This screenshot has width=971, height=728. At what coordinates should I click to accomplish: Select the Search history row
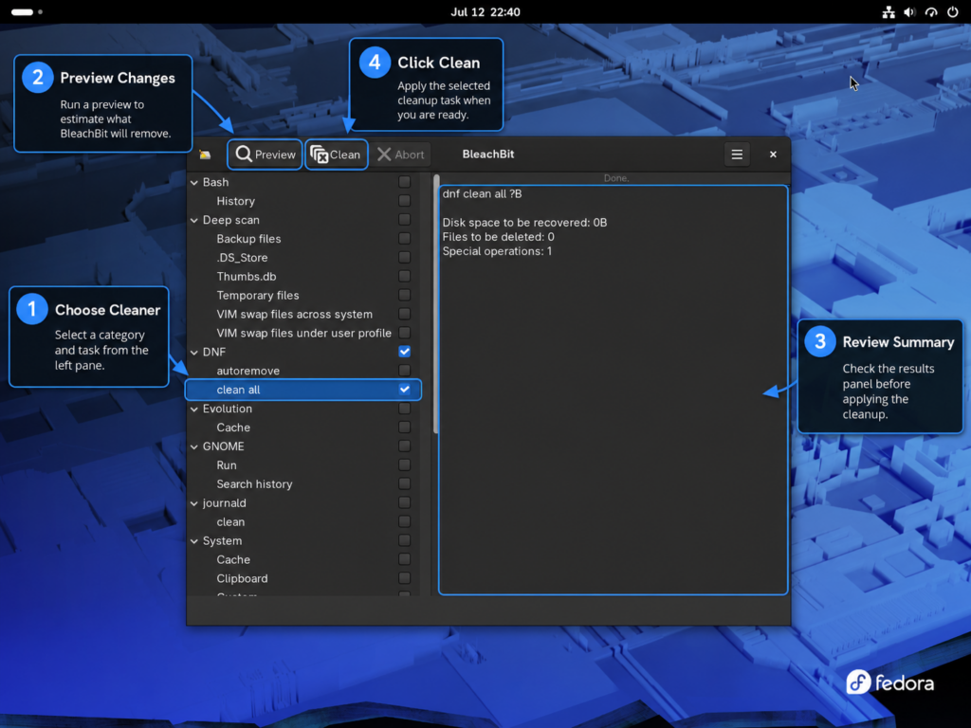[x=302, y=484]
